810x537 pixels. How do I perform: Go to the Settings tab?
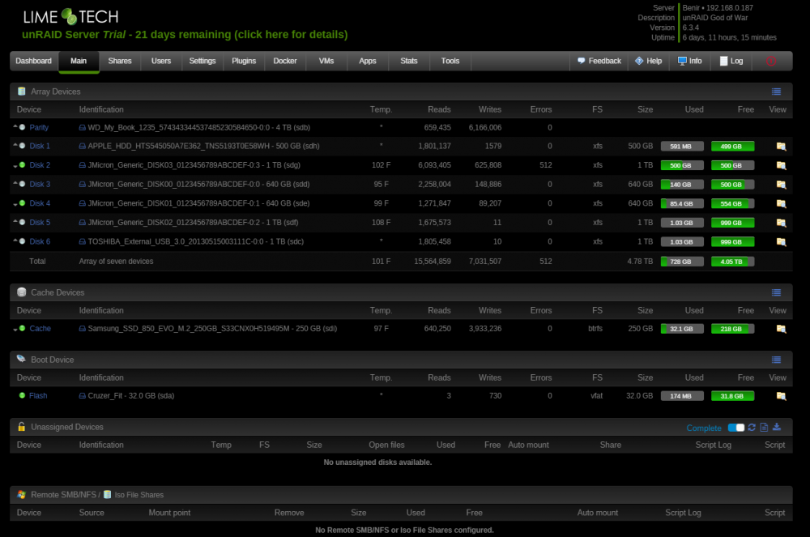202,61
